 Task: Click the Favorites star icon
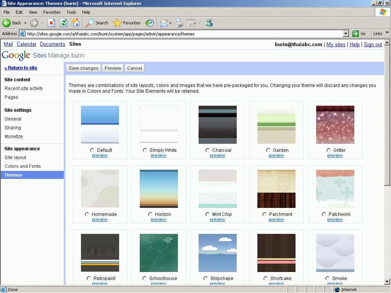[117, 23]
